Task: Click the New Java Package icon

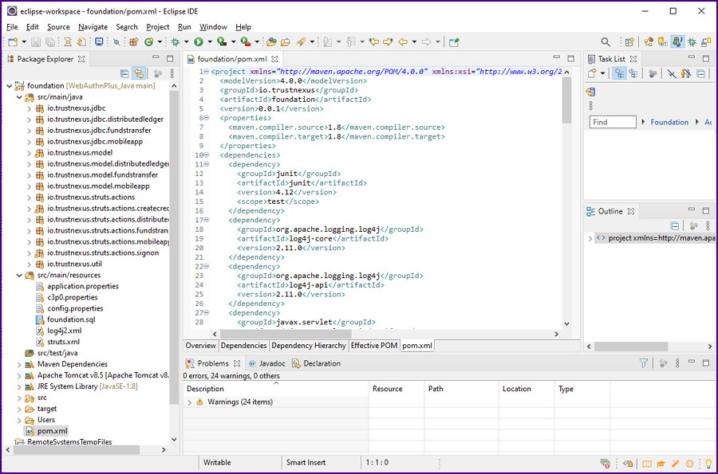Action: [x=134, y=42]
